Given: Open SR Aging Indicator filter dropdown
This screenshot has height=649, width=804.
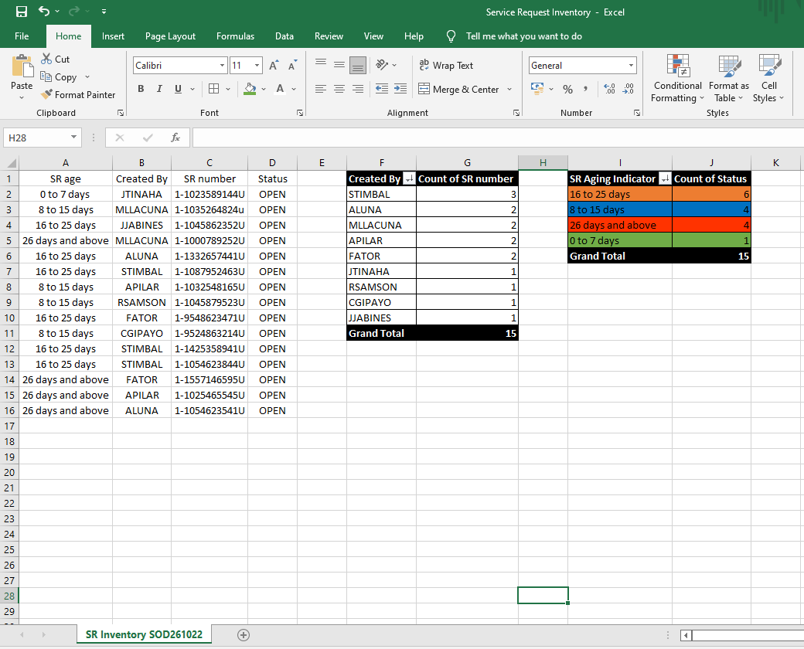Looking at the screenshot, I should [665, 178].
